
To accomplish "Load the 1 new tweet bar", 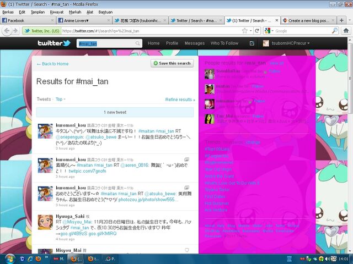I will coord(115,112).
